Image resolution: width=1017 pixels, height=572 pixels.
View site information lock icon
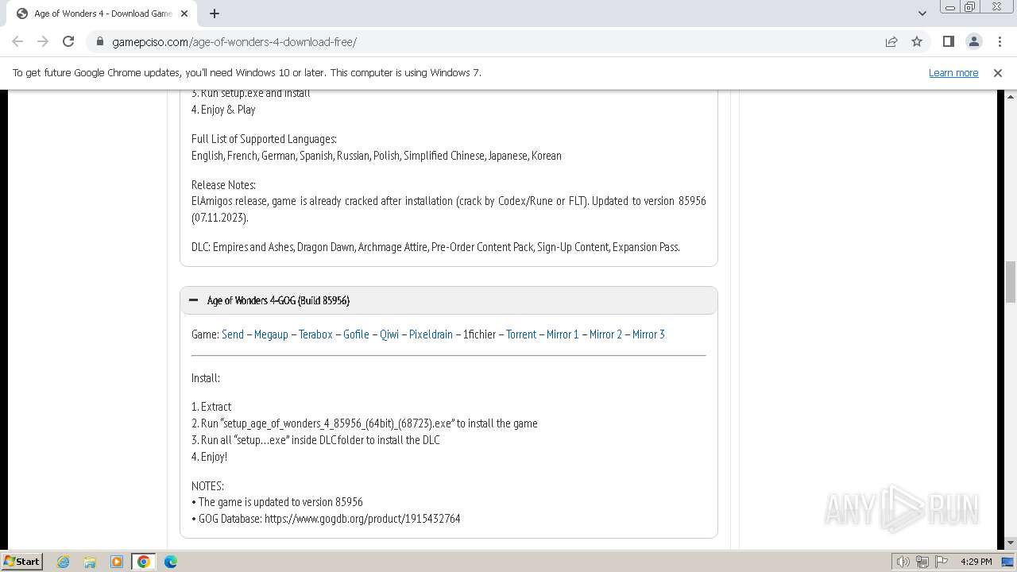(100, 41)
